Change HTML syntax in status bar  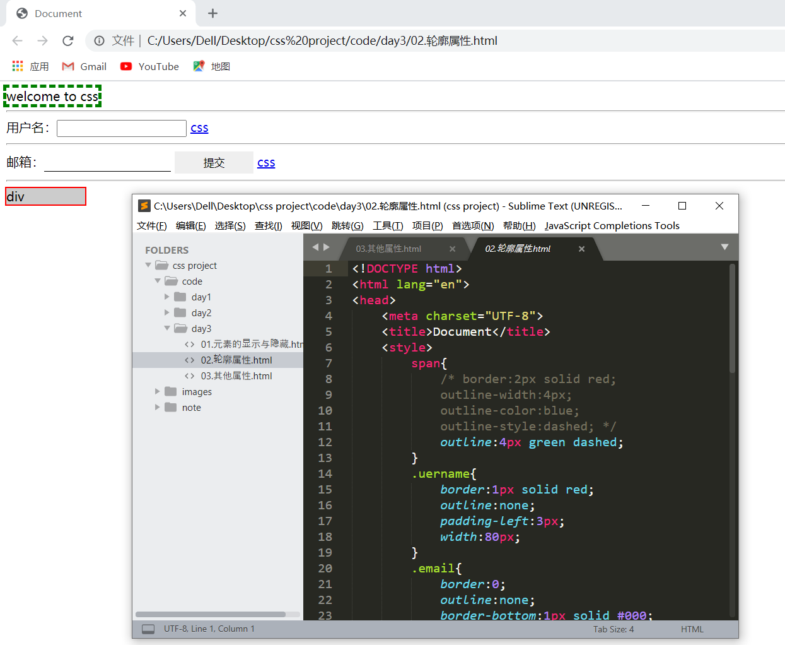[692, 629]
